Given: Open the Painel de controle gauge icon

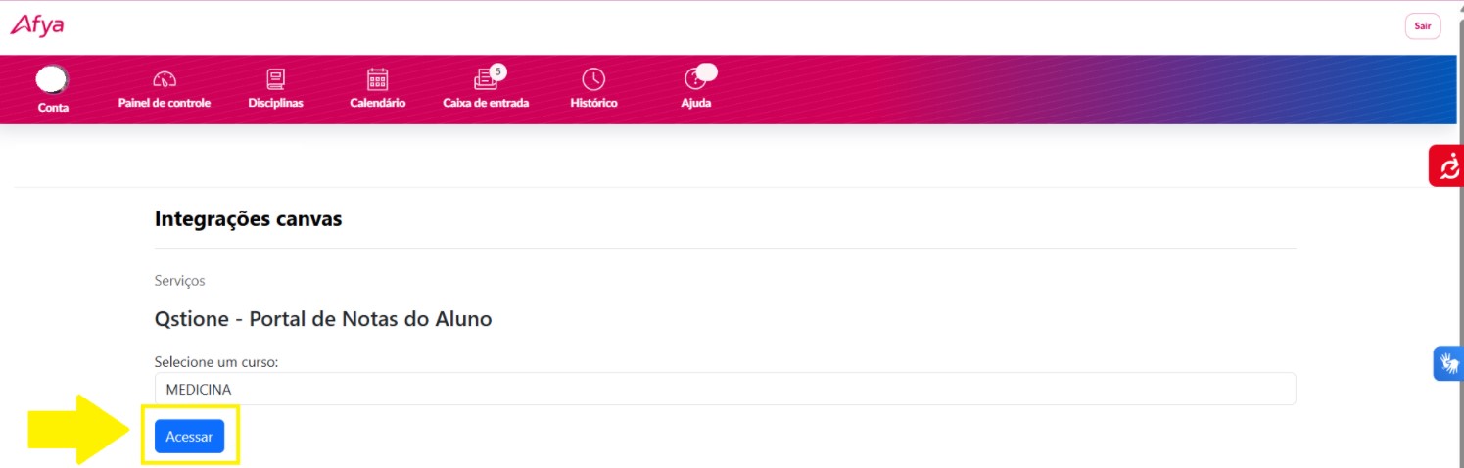Looking at the screenshot, I should [165, 80].
